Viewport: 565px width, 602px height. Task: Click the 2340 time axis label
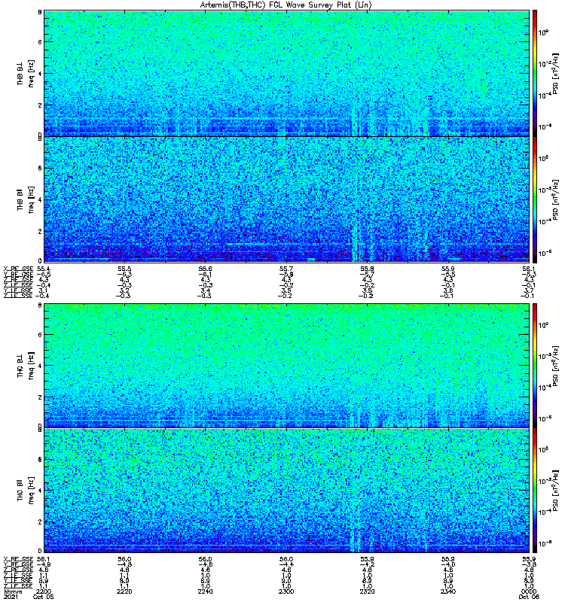447,591
